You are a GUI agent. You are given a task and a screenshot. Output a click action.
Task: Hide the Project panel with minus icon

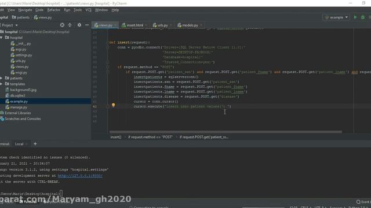(87, 25)
